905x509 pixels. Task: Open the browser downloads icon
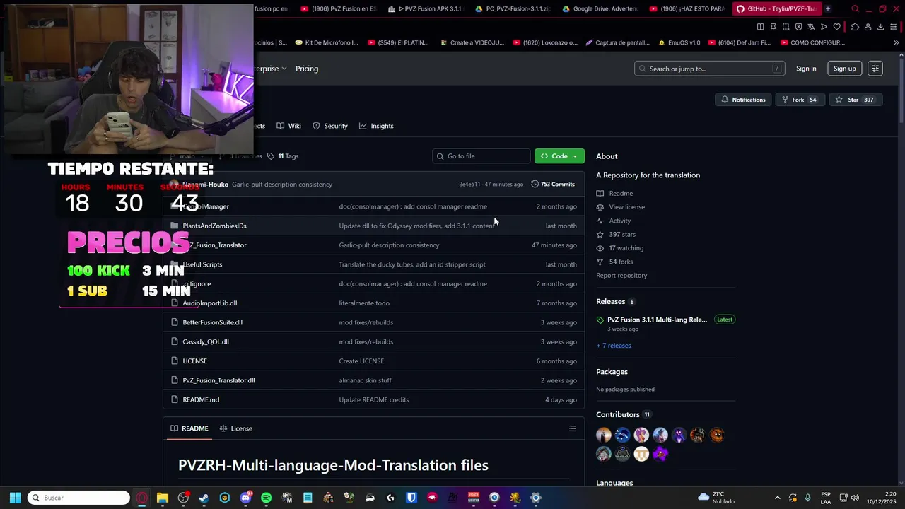[x=880, y=27]
